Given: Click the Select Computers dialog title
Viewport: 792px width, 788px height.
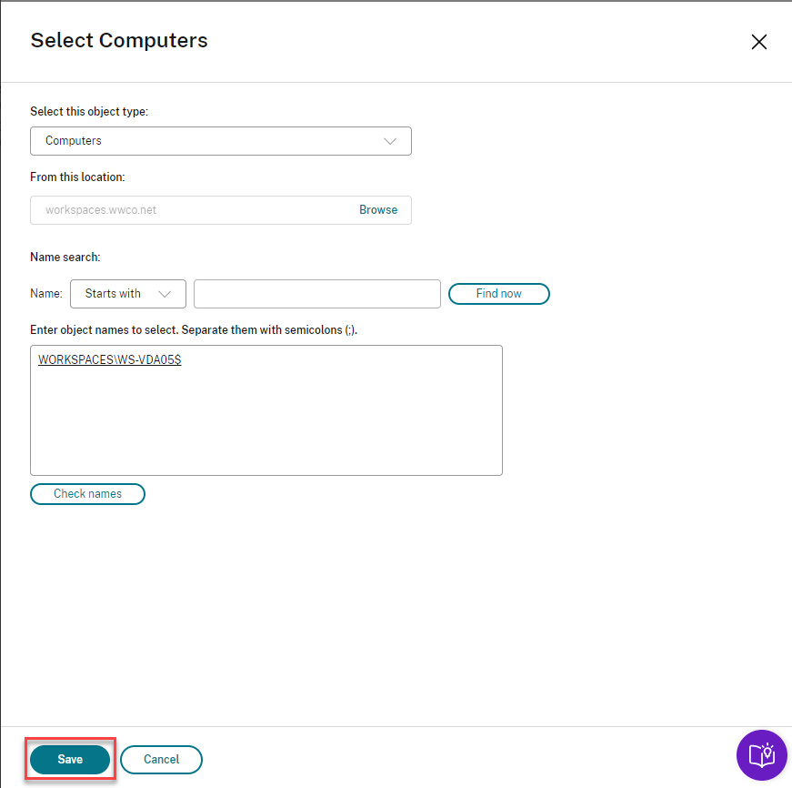Looking at the screenshot, I should pyautogui.click(x=119, y=41).
